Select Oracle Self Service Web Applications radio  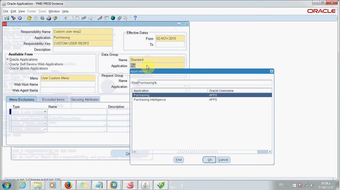pyautogui.click(x=8, y=64)
